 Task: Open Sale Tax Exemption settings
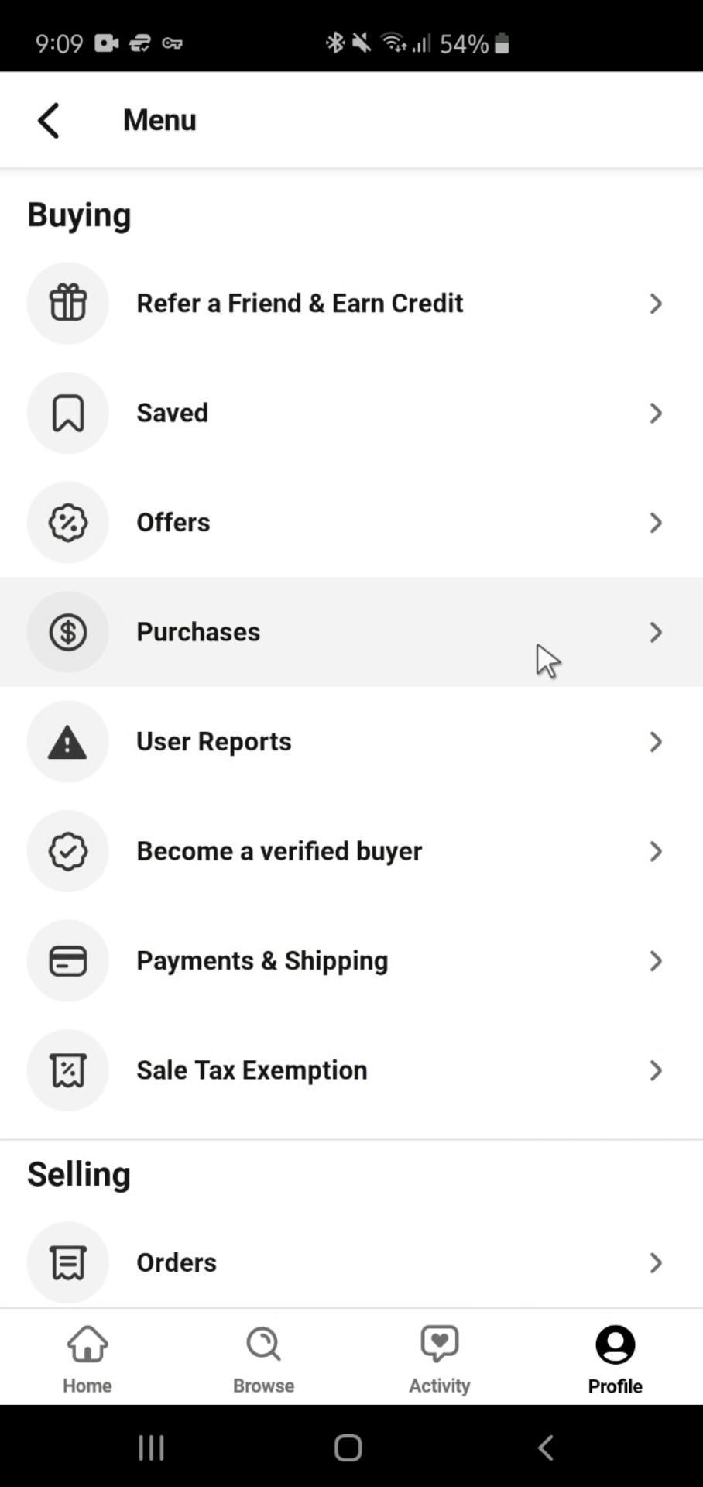click(252, 1070)
